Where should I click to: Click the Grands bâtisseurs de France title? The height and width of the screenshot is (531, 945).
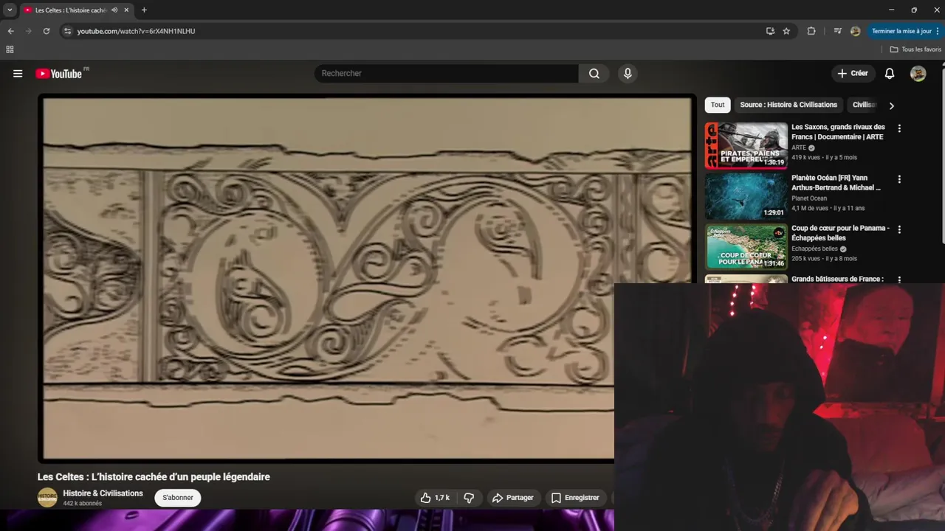pyautogui.click(x=837, y=280)
